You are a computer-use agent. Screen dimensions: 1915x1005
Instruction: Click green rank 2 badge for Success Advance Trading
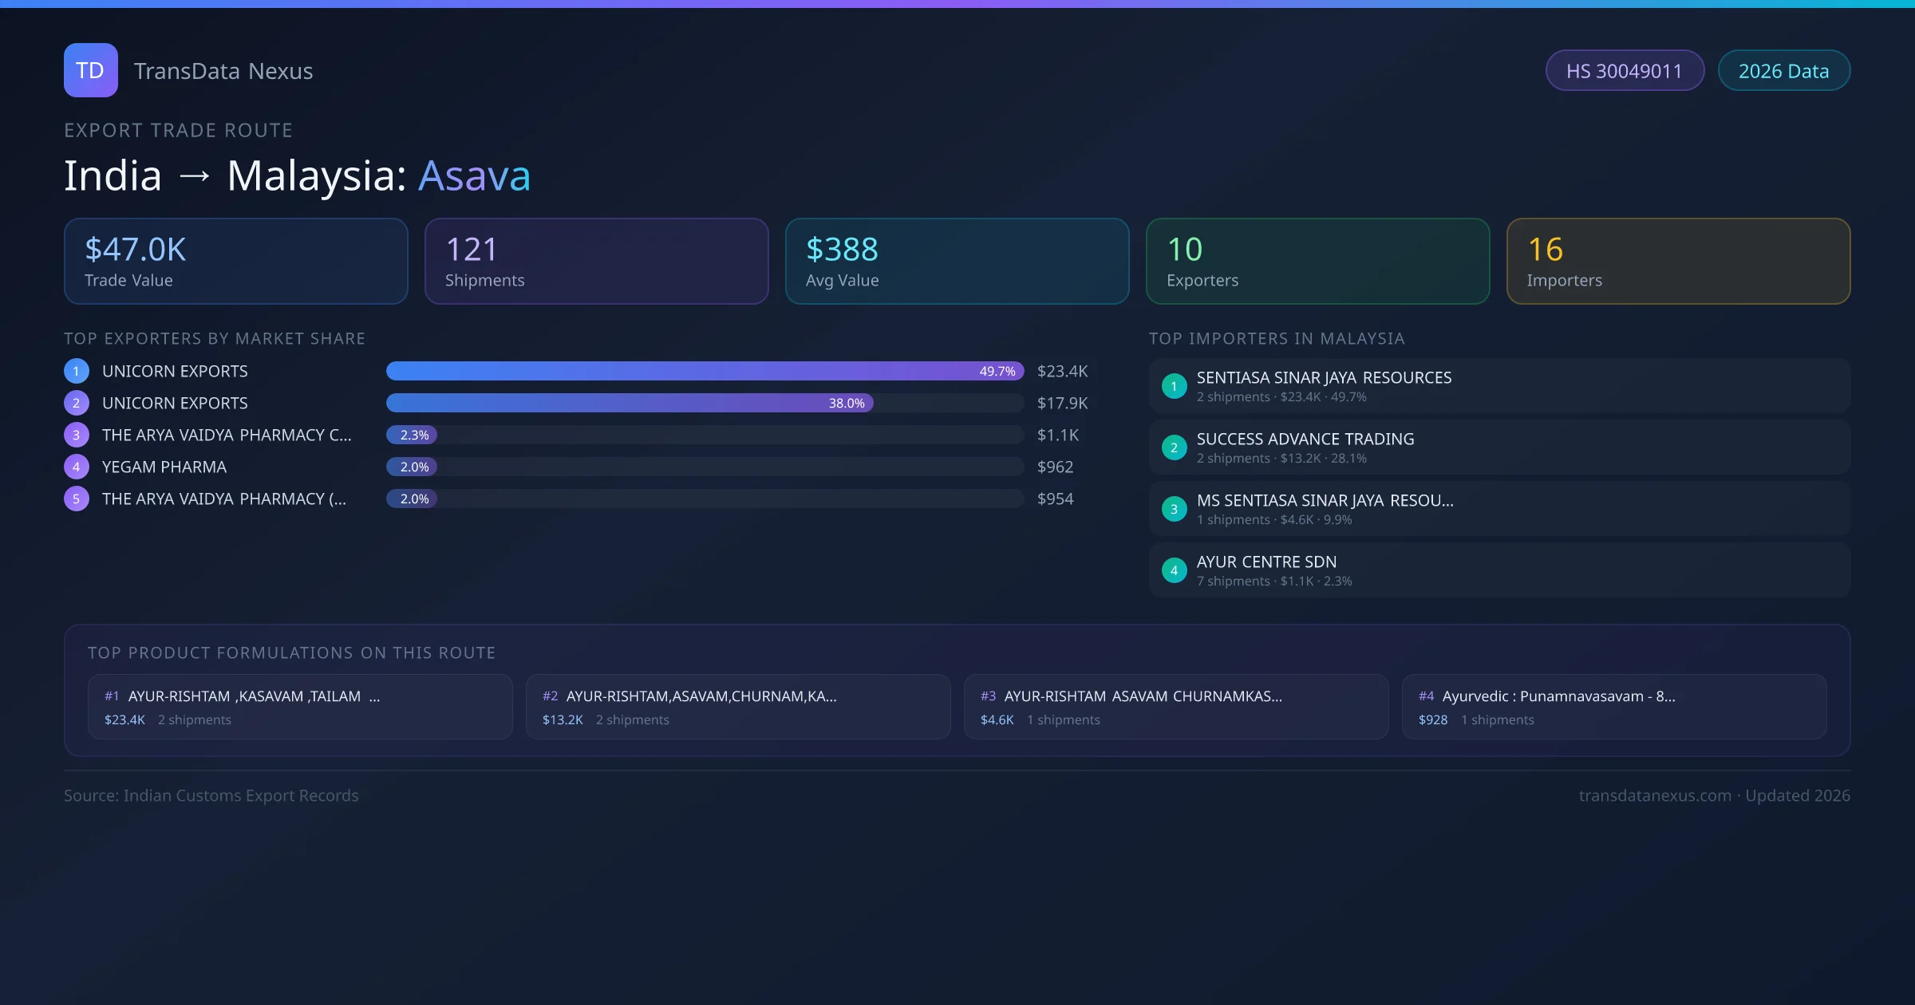point(1174,447)
